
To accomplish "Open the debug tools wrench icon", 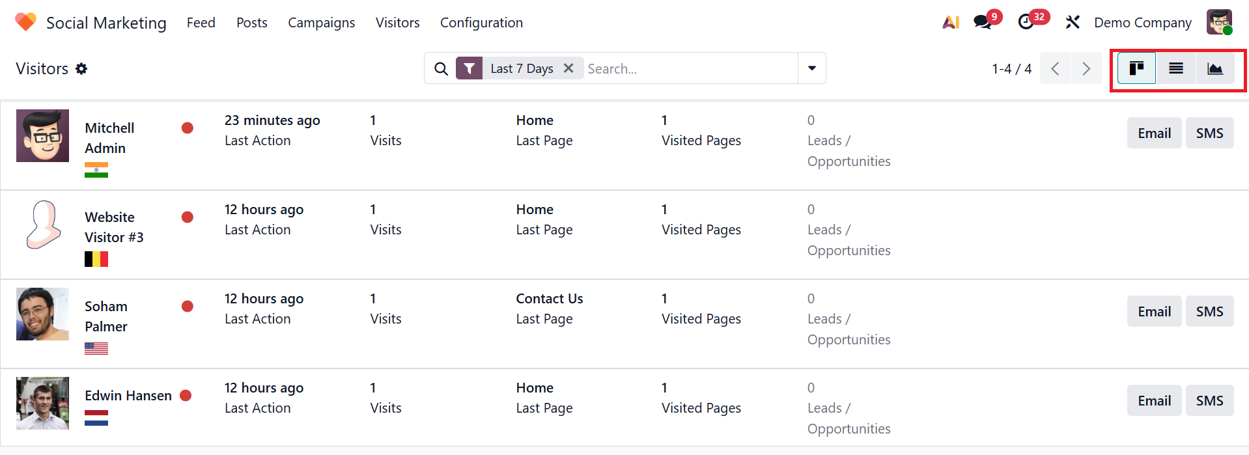I will pos(1072,22).
